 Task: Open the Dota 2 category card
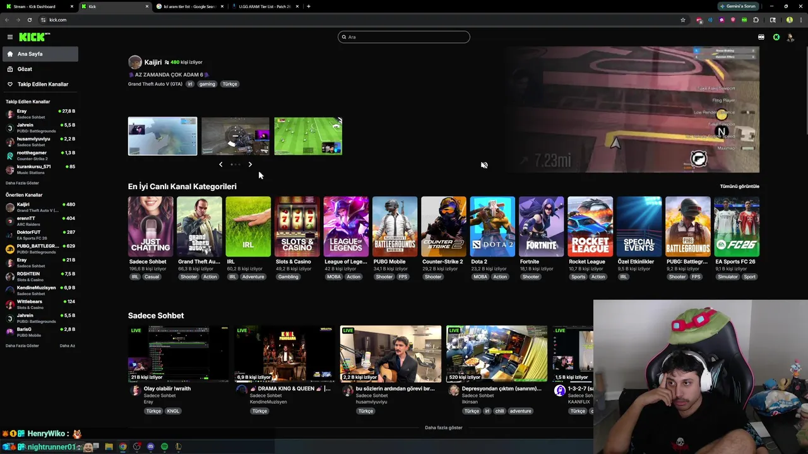click(492, 226)
